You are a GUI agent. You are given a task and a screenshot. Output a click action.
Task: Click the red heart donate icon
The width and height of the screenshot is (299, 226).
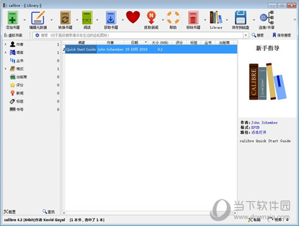[x=133, y=17]
